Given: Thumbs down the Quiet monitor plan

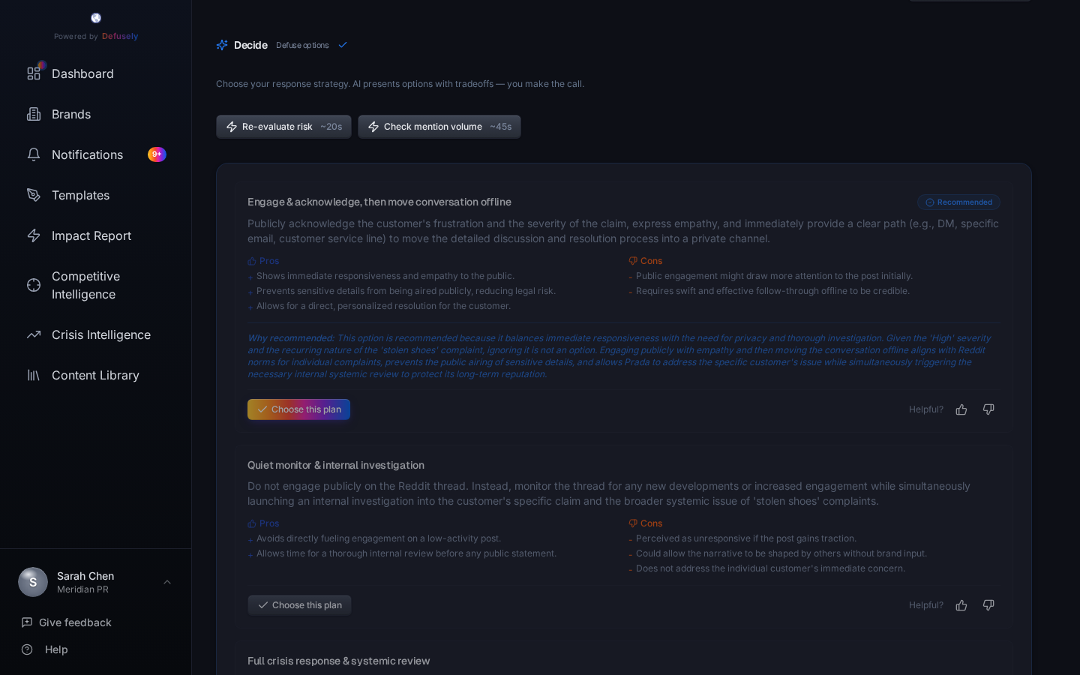Looking at the screenshot, I should point(988,605).
